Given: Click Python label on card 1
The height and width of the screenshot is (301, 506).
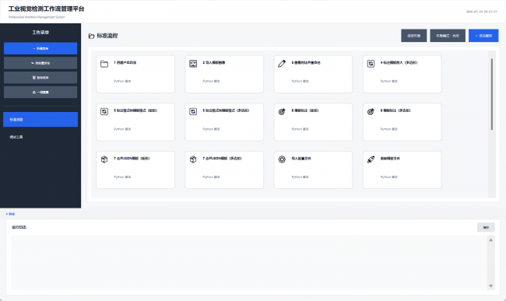Looking at the screenshot, I should click(x=122, y=81).
